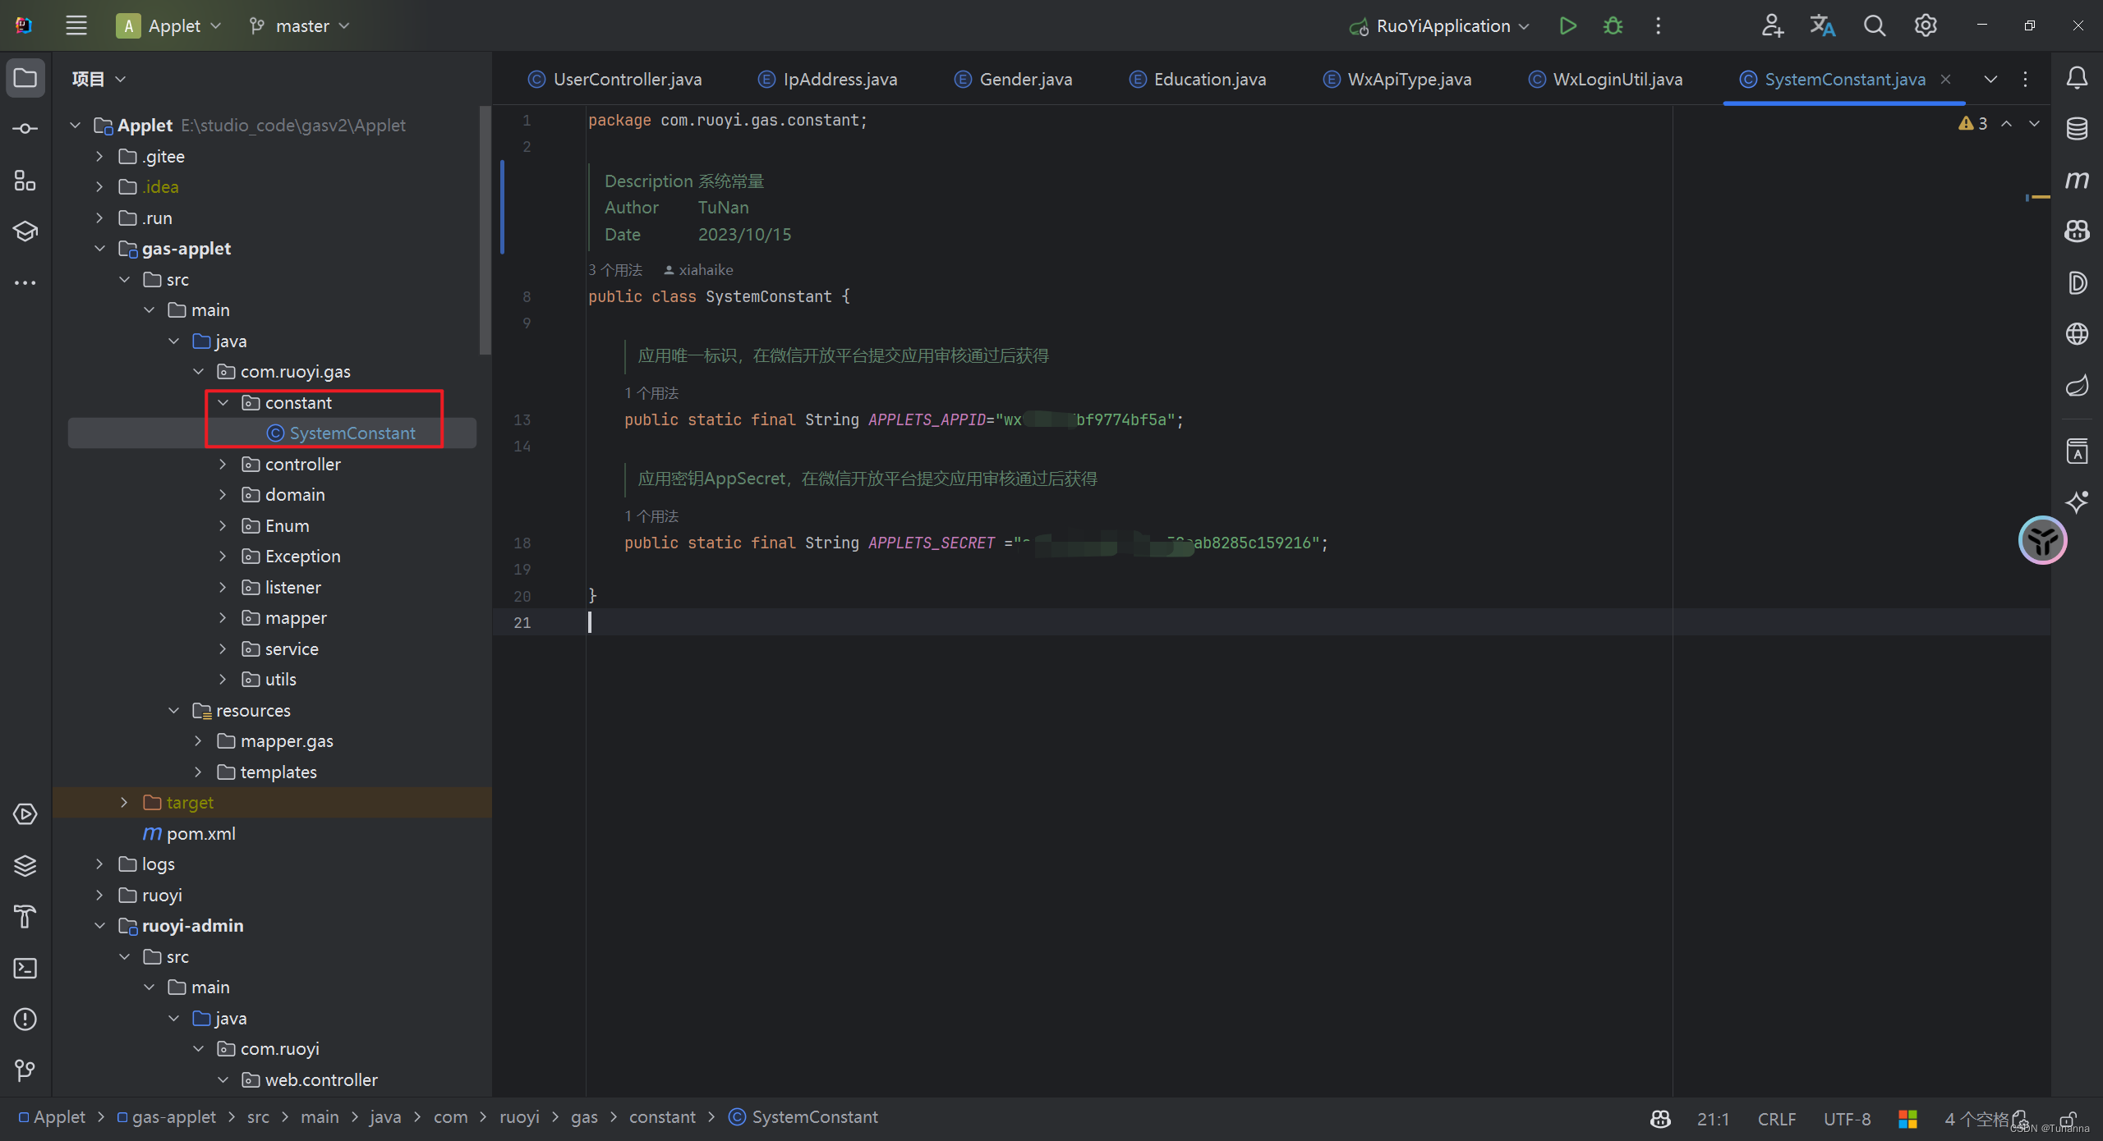Open the Maven tool window

click(x=2077, y=180)
